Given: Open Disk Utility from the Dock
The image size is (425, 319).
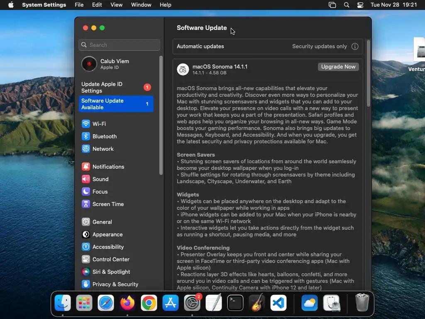Looking at the screenshot, I should pyautogui.click(x=331, y=303).
